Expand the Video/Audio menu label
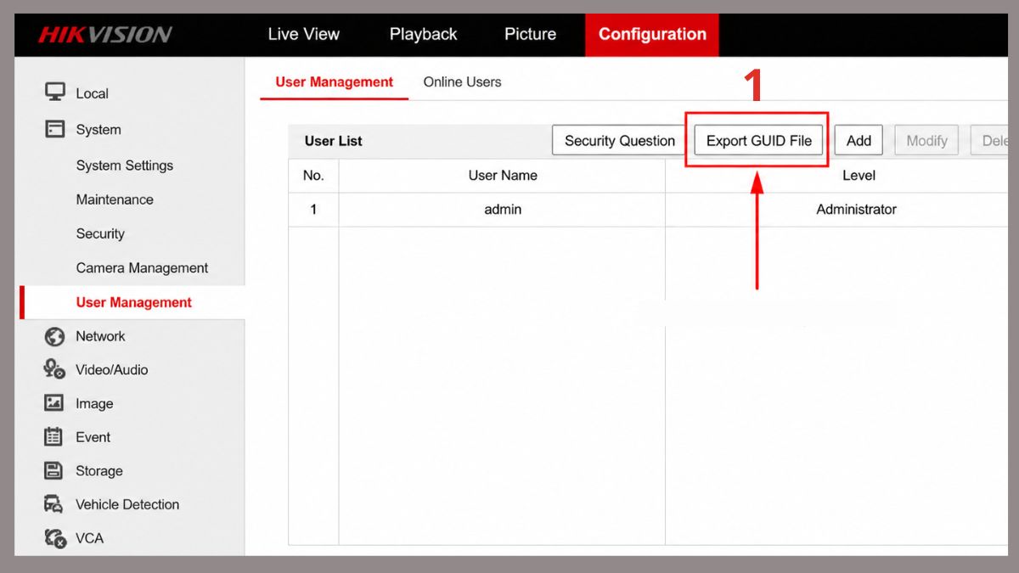This screenshot has height=573, width=1019. pos(112,370)
